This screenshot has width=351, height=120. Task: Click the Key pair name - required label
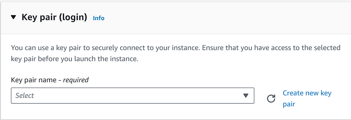pyautogui.click(x=50, y=80)
